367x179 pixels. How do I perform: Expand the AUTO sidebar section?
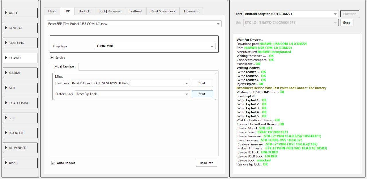(x=20, y=13)
